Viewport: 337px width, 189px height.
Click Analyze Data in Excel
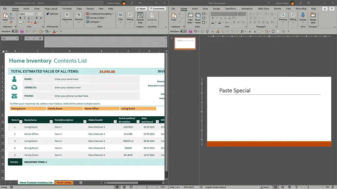point(140,18)
